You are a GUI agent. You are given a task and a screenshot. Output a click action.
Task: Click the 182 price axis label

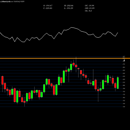click(x=124, y=92)
